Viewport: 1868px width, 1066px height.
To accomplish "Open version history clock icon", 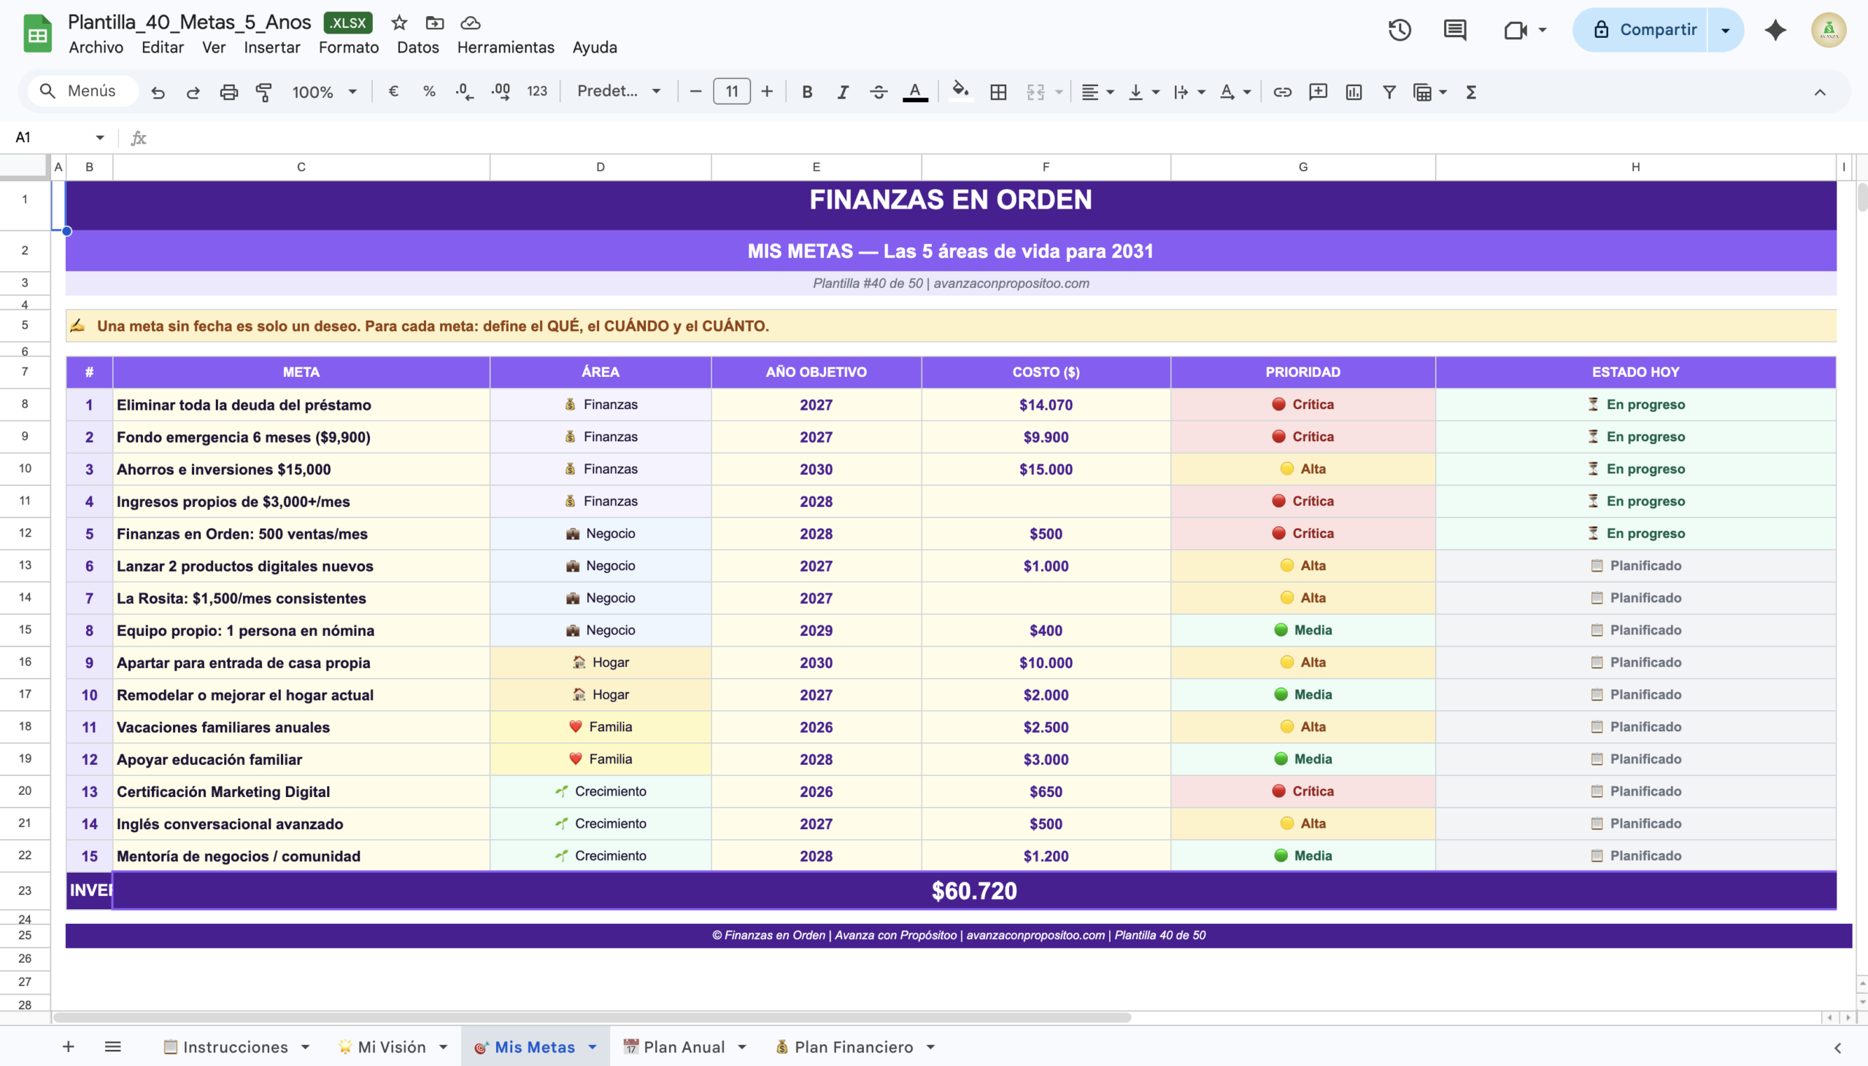I will coord(1399,30).
